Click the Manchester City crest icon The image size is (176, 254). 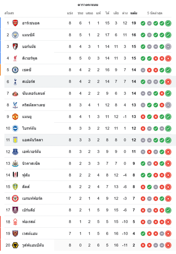[x=15, y=35]
